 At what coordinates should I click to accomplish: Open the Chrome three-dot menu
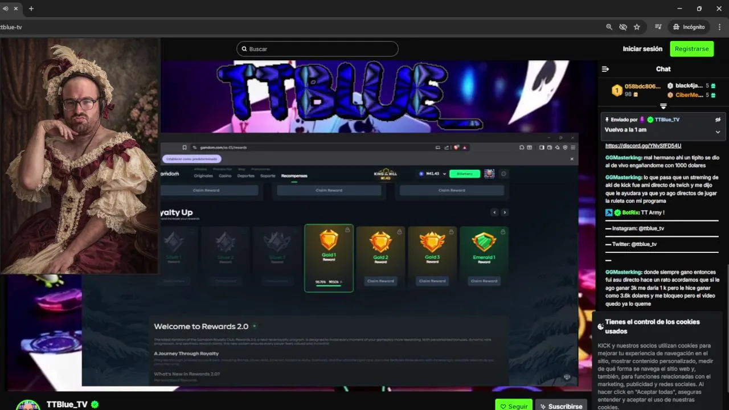(x=719, y=27)
